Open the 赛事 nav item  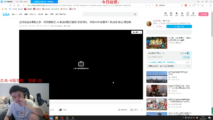click(52, 14)
